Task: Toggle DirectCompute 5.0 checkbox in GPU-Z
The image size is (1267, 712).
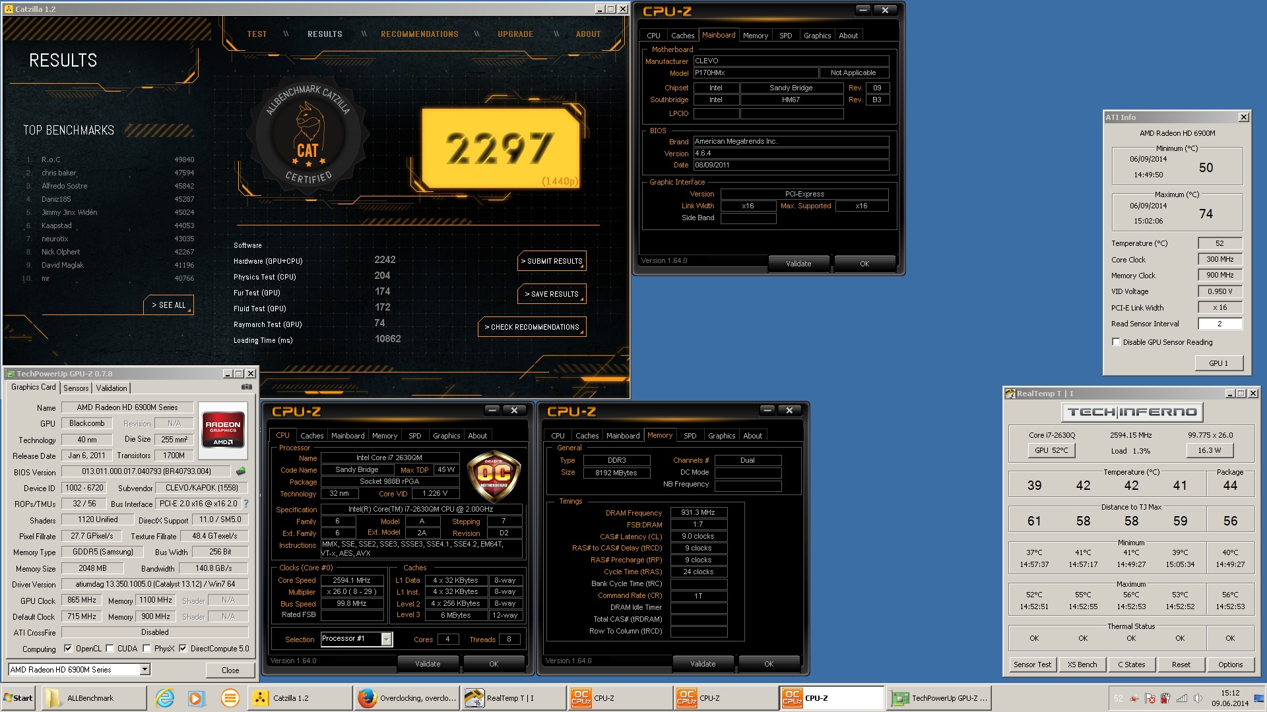Action: (183, 649)
